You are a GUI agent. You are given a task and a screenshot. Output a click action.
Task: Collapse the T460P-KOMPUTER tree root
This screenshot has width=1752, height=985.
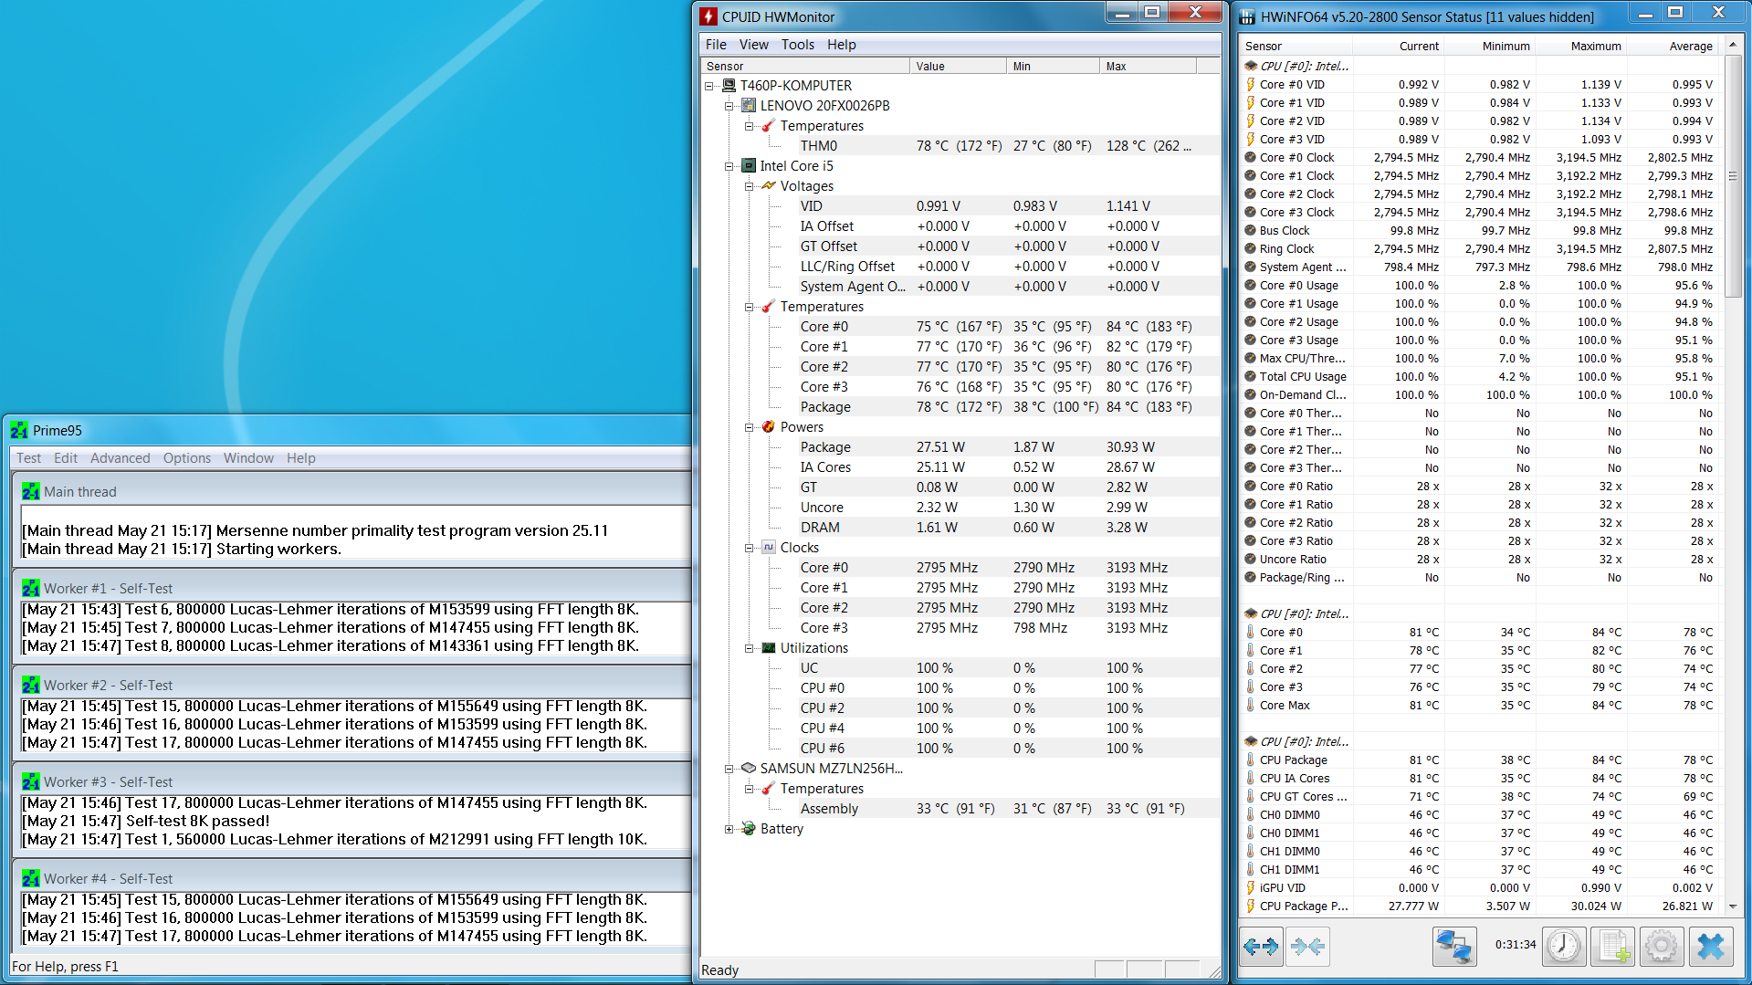708,86
